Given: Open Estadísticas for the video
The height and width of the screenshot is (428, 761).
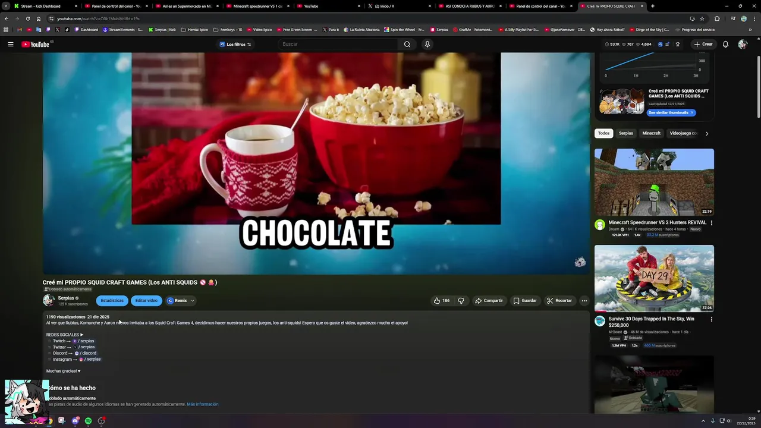Looking at the screenshot, I should coord(112,301).
